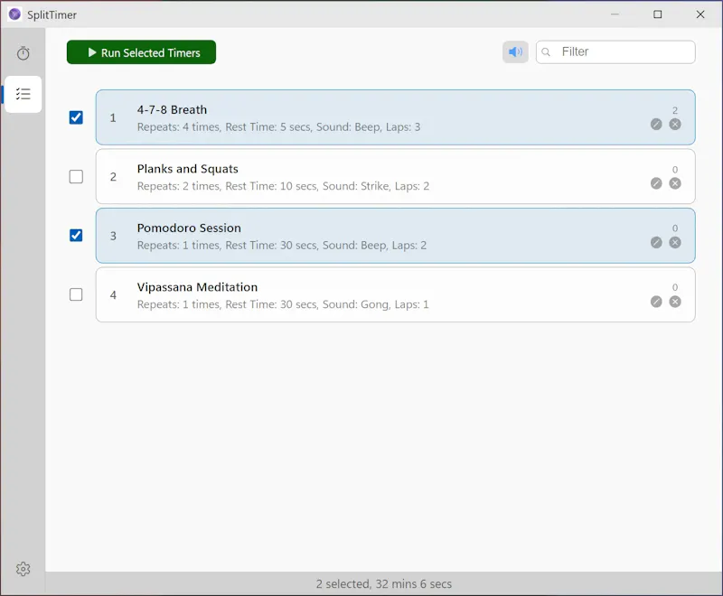The image size is (723, 596).
Task: Select the Planks and Squats title
Action: pyautogui.click(x=188, y=169)
